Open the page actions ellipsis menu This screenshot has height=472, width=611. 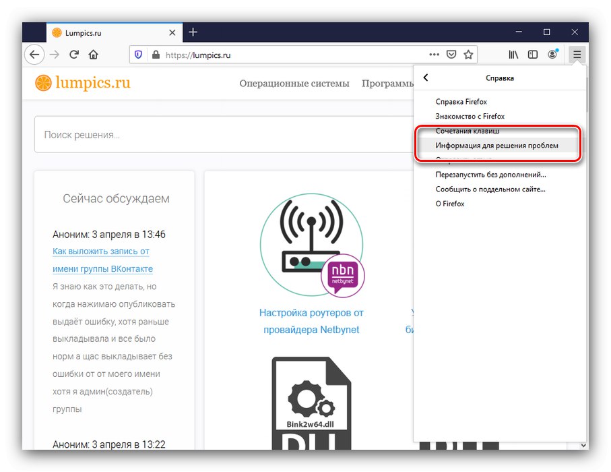[x=434, y=55]
